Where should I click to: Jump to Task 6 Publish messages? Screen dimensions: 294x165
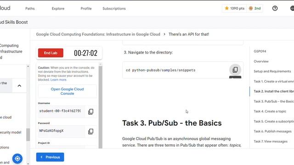click(x=272, y=132)
